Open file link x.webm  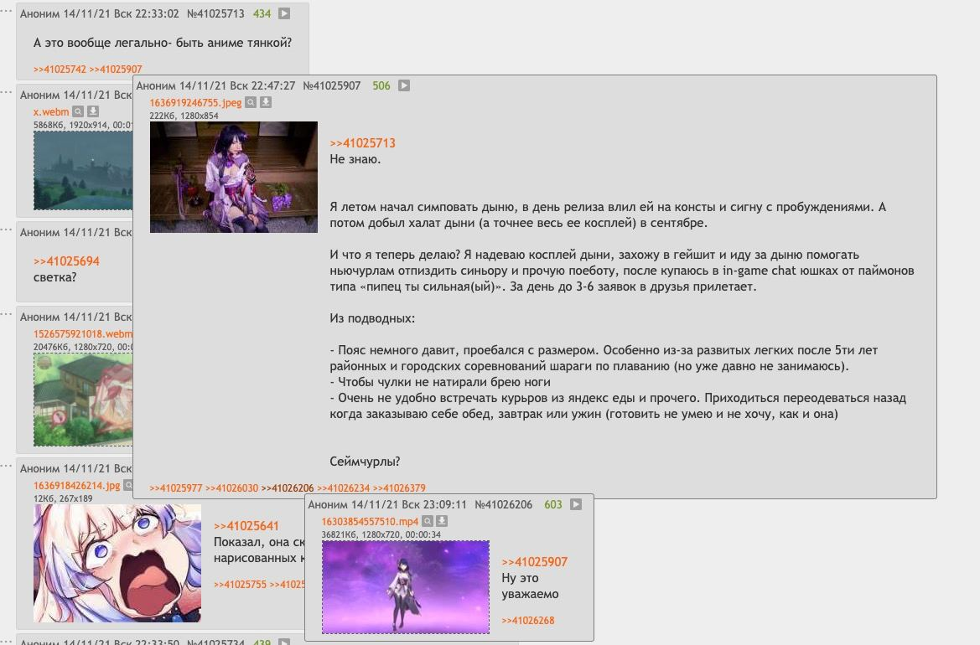point(51,111)
